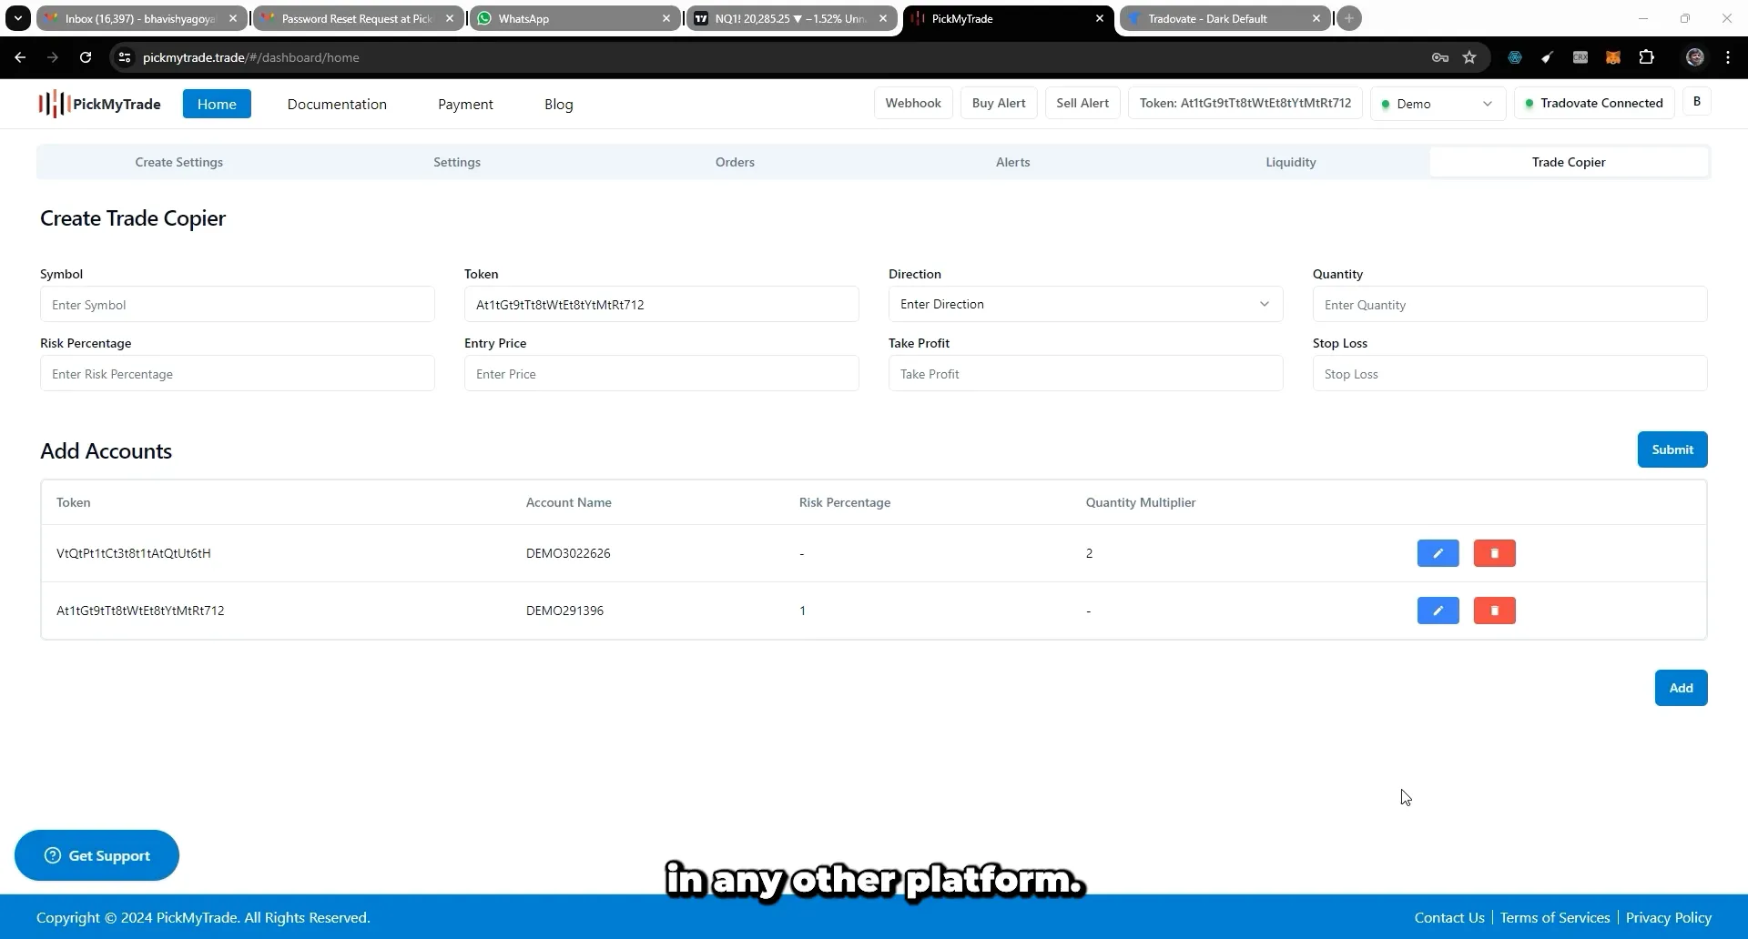Open tab search dropdown arrow
Screen dimensions: 1748x939
(x=17, y=18)
